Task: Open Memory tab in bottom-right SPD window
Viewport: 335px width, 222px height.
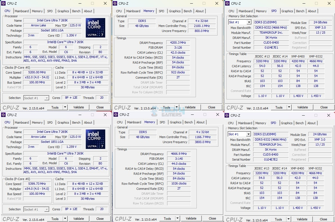Action: click(x=261, y=123)
